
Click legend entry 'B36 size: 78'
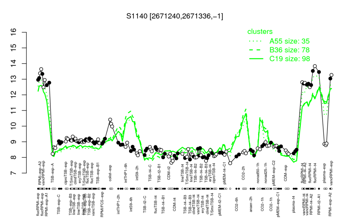pos(289,50)
